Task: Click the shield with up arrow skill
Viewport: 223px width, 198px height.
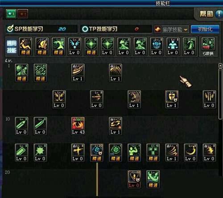Action: click(134, 179)
